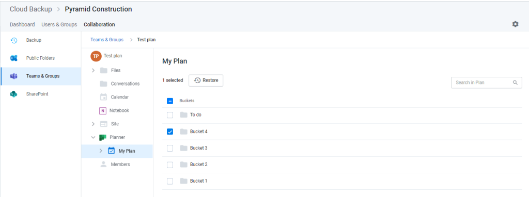Check the To do bucket checkbox

pyautogui.click(x=170, y=115)
